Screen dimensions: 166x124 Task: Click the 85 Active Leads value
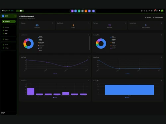(x=37, y=25)
